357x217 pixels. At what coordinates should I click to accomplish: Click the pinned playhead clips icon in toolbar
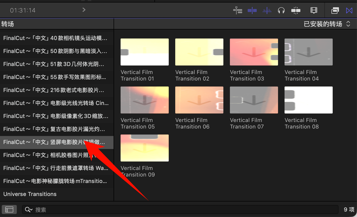[237, 10]
